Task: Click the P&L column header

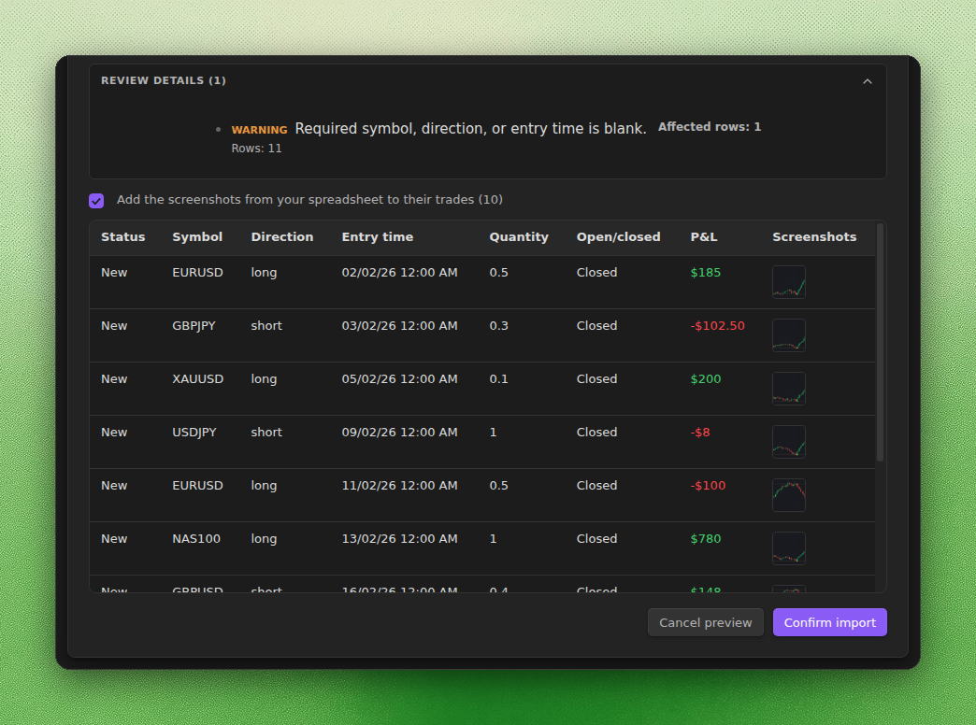Action: click(x=703, y=237)
